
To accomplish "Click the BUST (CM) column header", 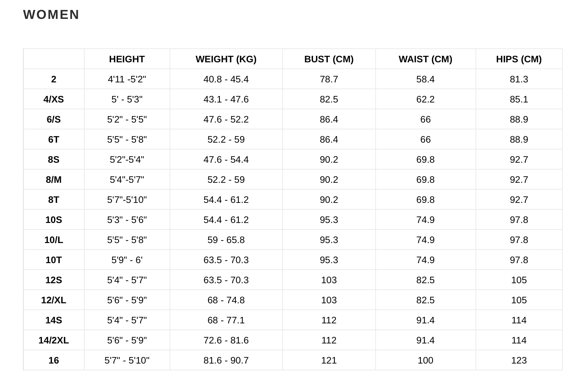I will [329, 59].
